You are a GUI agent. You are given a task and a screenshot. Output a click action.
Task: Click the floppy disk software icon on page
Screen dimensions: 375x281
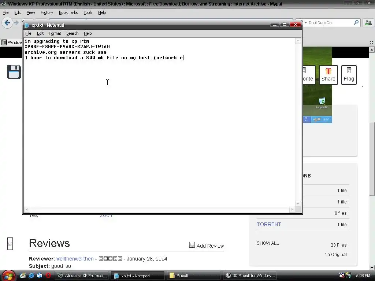[14, 71]
